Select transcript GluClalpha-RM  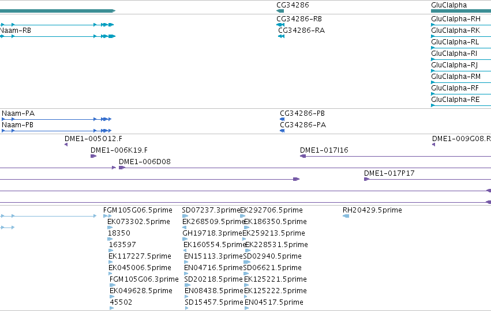(x=456, y=77)
